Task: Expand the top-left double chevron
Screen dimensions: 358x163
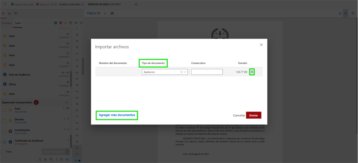Action: tap(4, 4)
